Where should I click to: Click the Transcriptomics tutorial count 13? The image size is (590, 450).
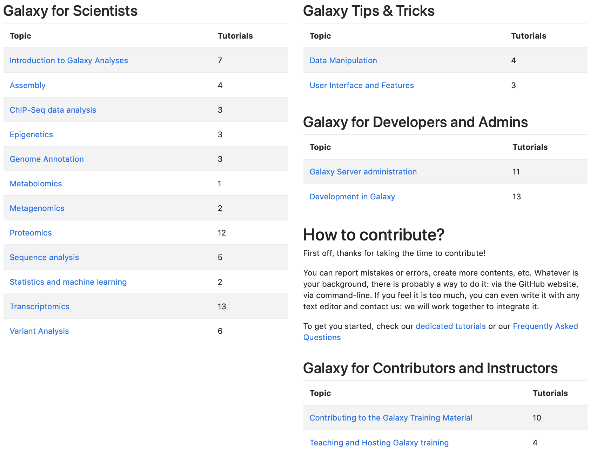coord(222,306)
